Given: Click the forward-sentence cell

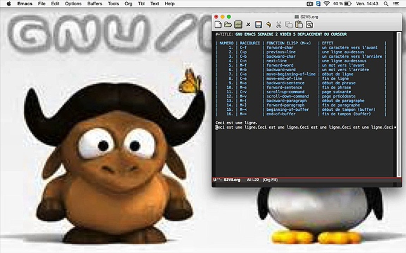Looking at the screenshot, I should [x=284, y=87].
